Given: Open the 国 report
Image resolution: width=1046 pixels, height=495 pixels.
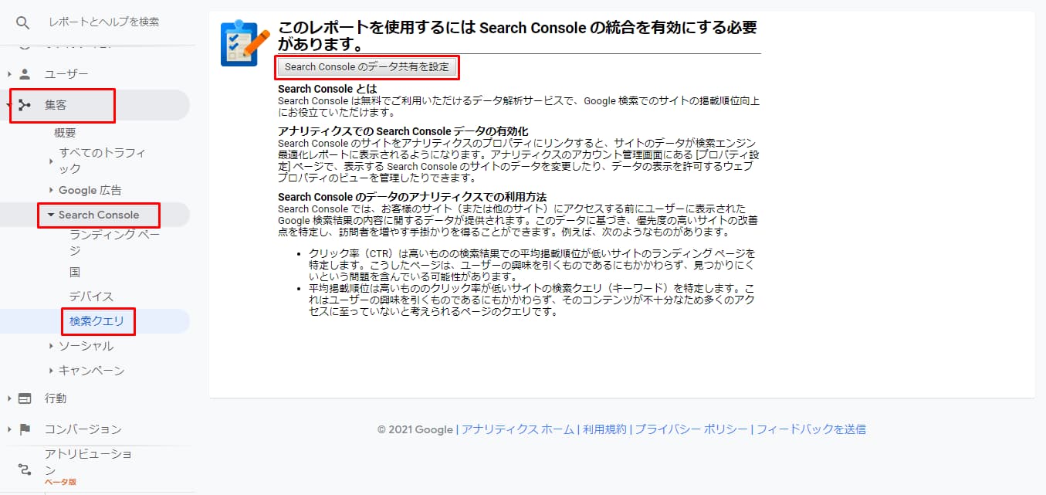Looking at the screenshot, I should (x=75, y=272).
